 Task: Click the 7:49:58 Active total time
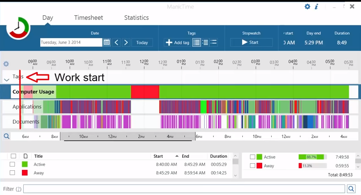pos(342,157)
